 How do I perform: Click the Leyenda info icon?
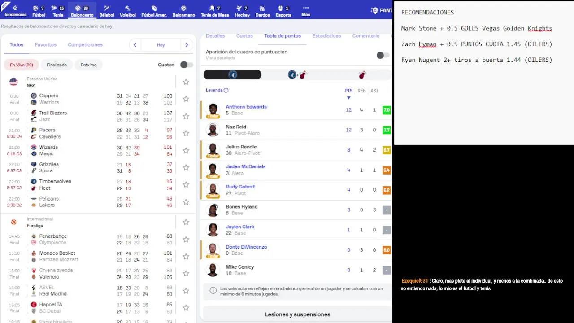coord(226,90)
